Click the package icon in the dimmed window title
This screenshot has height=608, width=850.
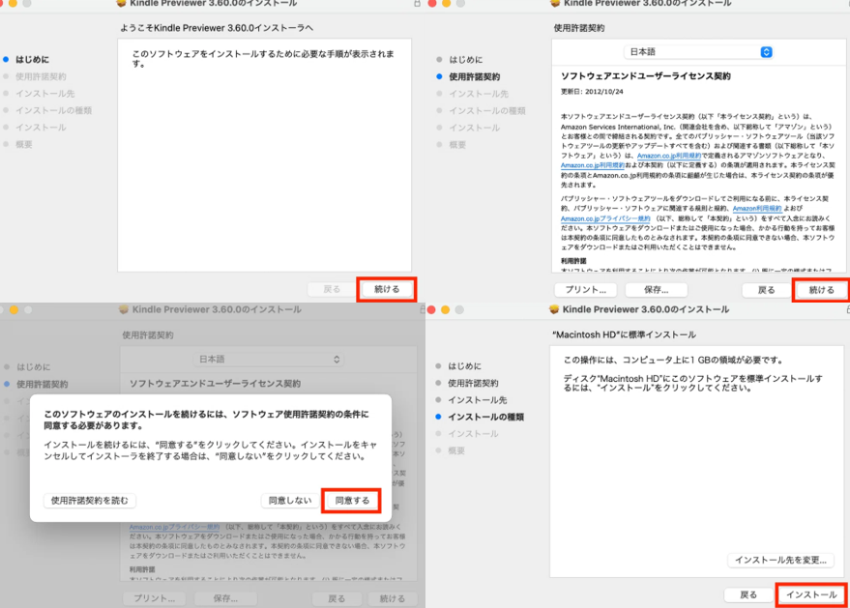pos(124,309)
